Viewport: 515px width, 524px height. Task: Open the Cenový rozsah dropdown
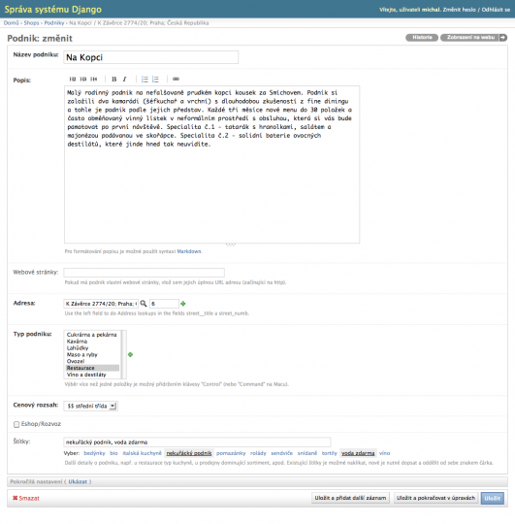tap(90, 406)
